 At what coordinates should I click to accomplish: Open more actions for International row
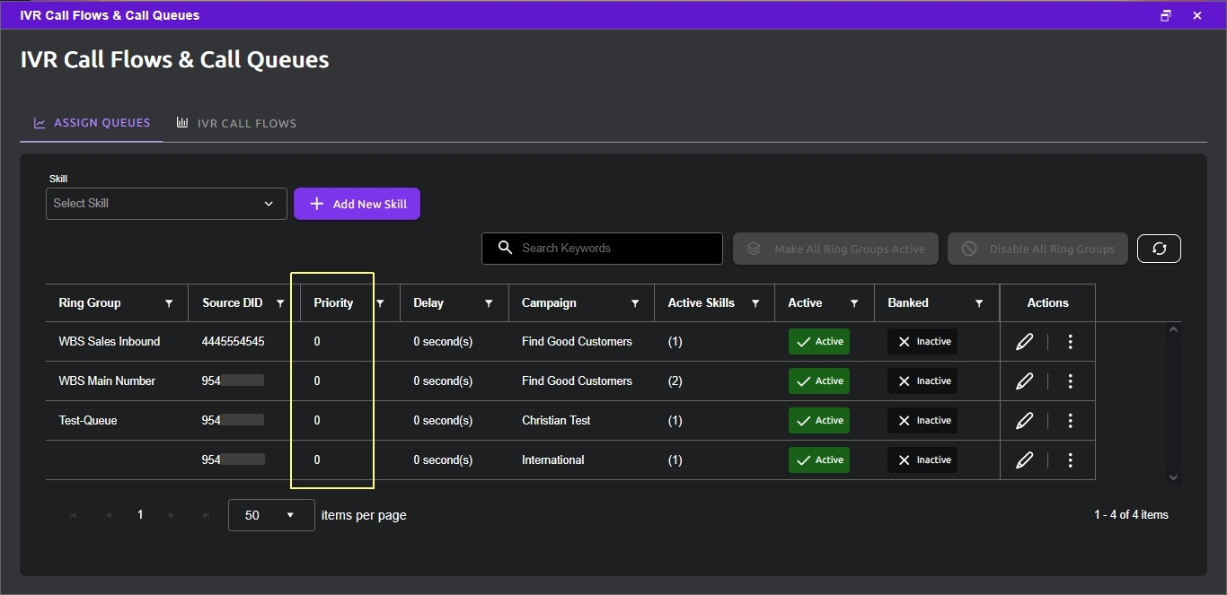tap(1070, 460)
